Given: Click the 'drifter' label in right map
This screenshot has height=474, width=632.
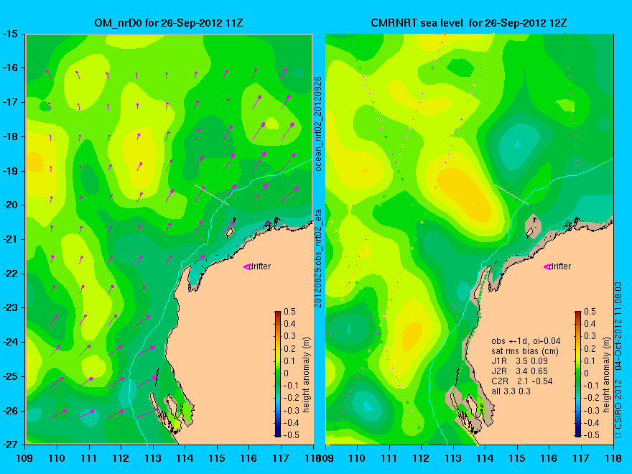Looking at the screenshot, I should point(561,266).
